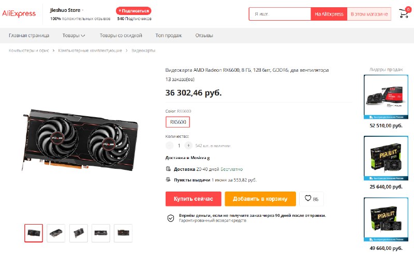Click the pickup points icon
The image size is (414, 254).
coord(168,180)
